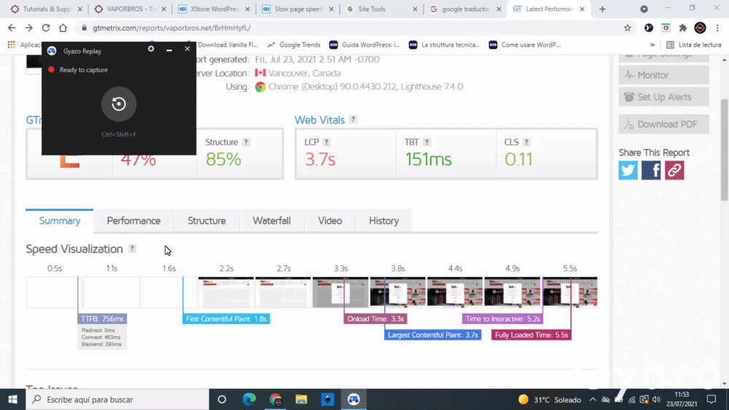Image resolution: width=729 pixels, height=410 pixels.
Task: Open Cortana circle on taskbar
Action: coord(222,399)
